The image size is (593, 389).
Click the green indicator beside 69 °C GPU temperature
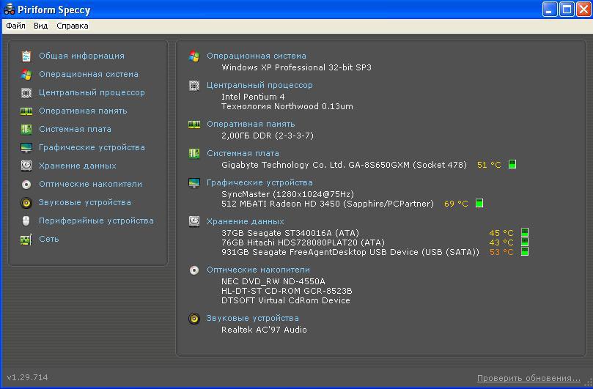coord(479,203)
